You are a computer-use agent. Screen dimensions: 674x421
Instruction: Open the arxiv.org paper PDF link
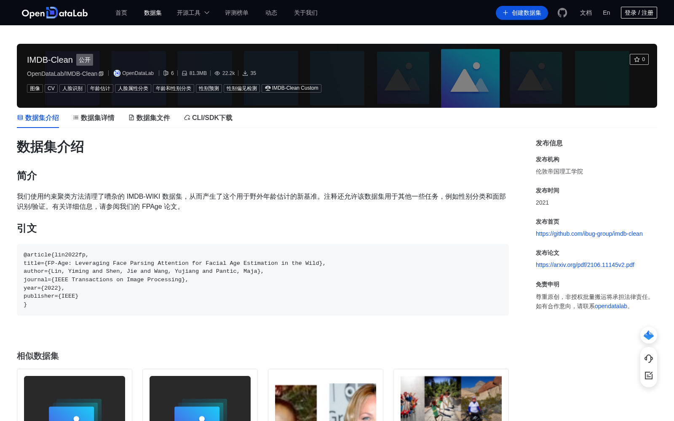pyautogui.click(x=585, y=265)
